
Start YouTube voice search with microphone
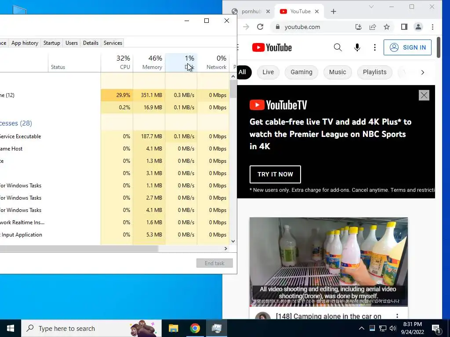pyautogui.click(x=357, y=47)
